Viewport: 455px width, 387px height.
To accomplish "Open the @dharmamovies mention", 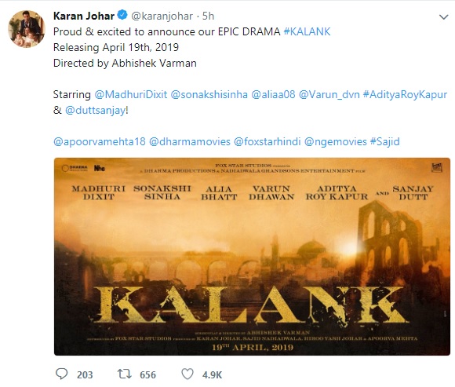I will [190, 141].
